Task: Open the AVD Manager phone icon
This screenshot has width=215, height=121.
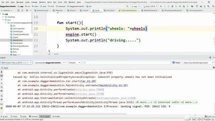Action: coord(205,6)
